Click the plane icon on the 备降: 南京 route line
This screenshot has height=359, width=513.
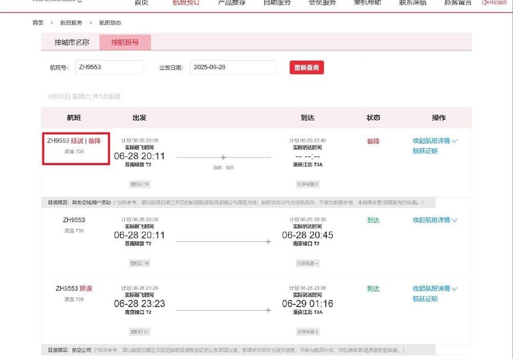pyautogui.click(x=224, y=157)
